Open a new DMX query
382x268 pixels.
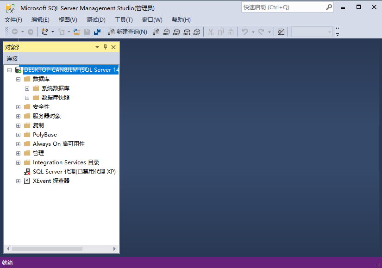[x=176, y=31]
